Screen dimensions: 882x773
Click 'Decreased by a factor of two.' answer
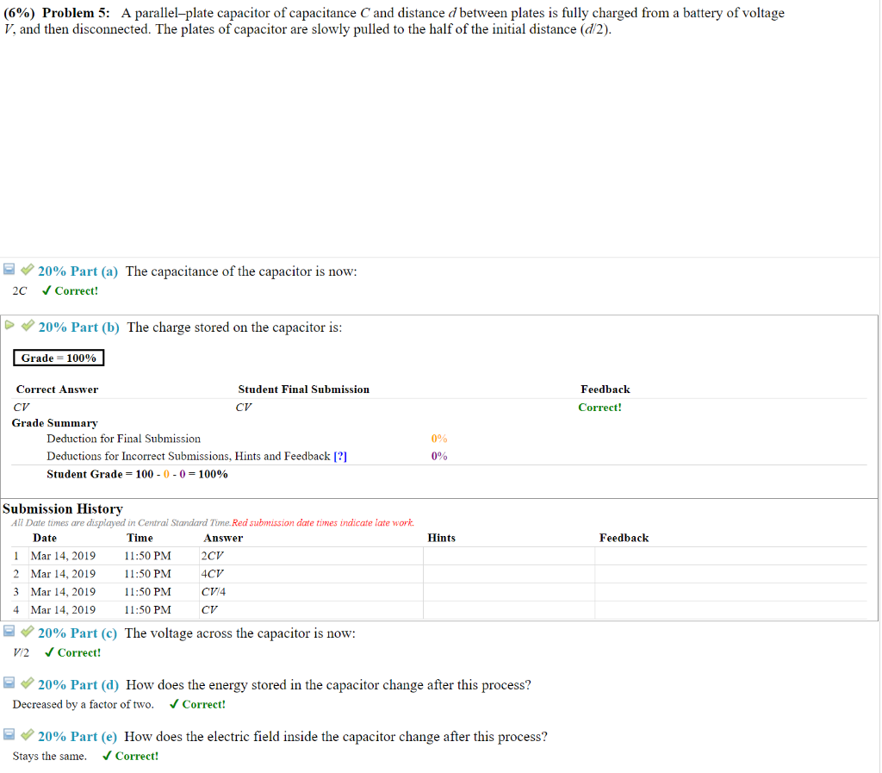pyautogui.click(x=84, y=704)
